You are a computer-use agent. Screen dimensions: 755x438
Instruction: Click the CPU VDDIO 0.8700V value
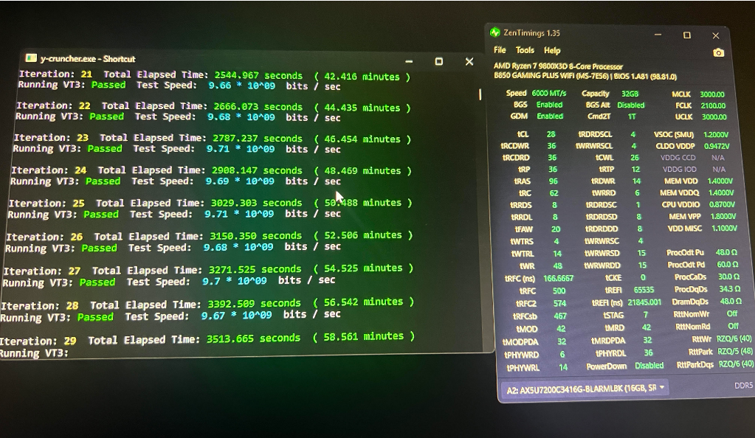point(722,204)
